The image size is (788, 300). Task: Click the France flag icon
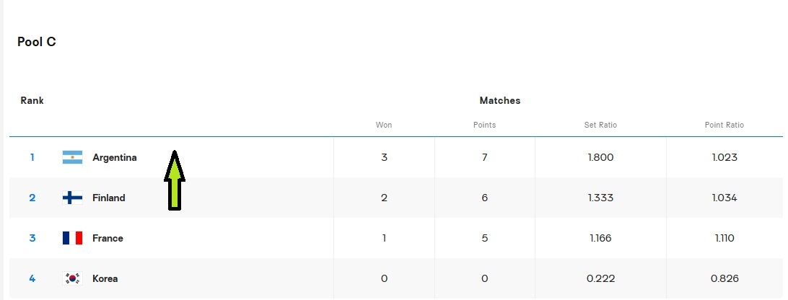pyautogui.click(x=72, y=238)
